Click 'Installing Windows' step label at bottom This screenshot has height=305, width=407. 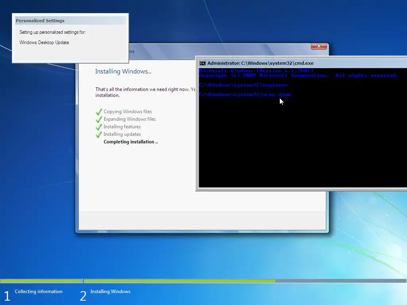tap(110, 291)
